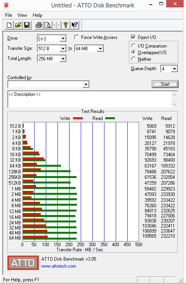186x284 pixels.
Task: Open the View menu
Action: coord(22,15)
